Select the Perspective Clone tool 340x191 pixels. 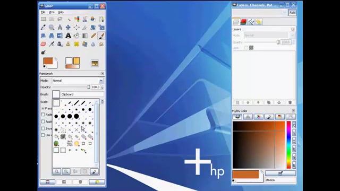click(85, 44)
